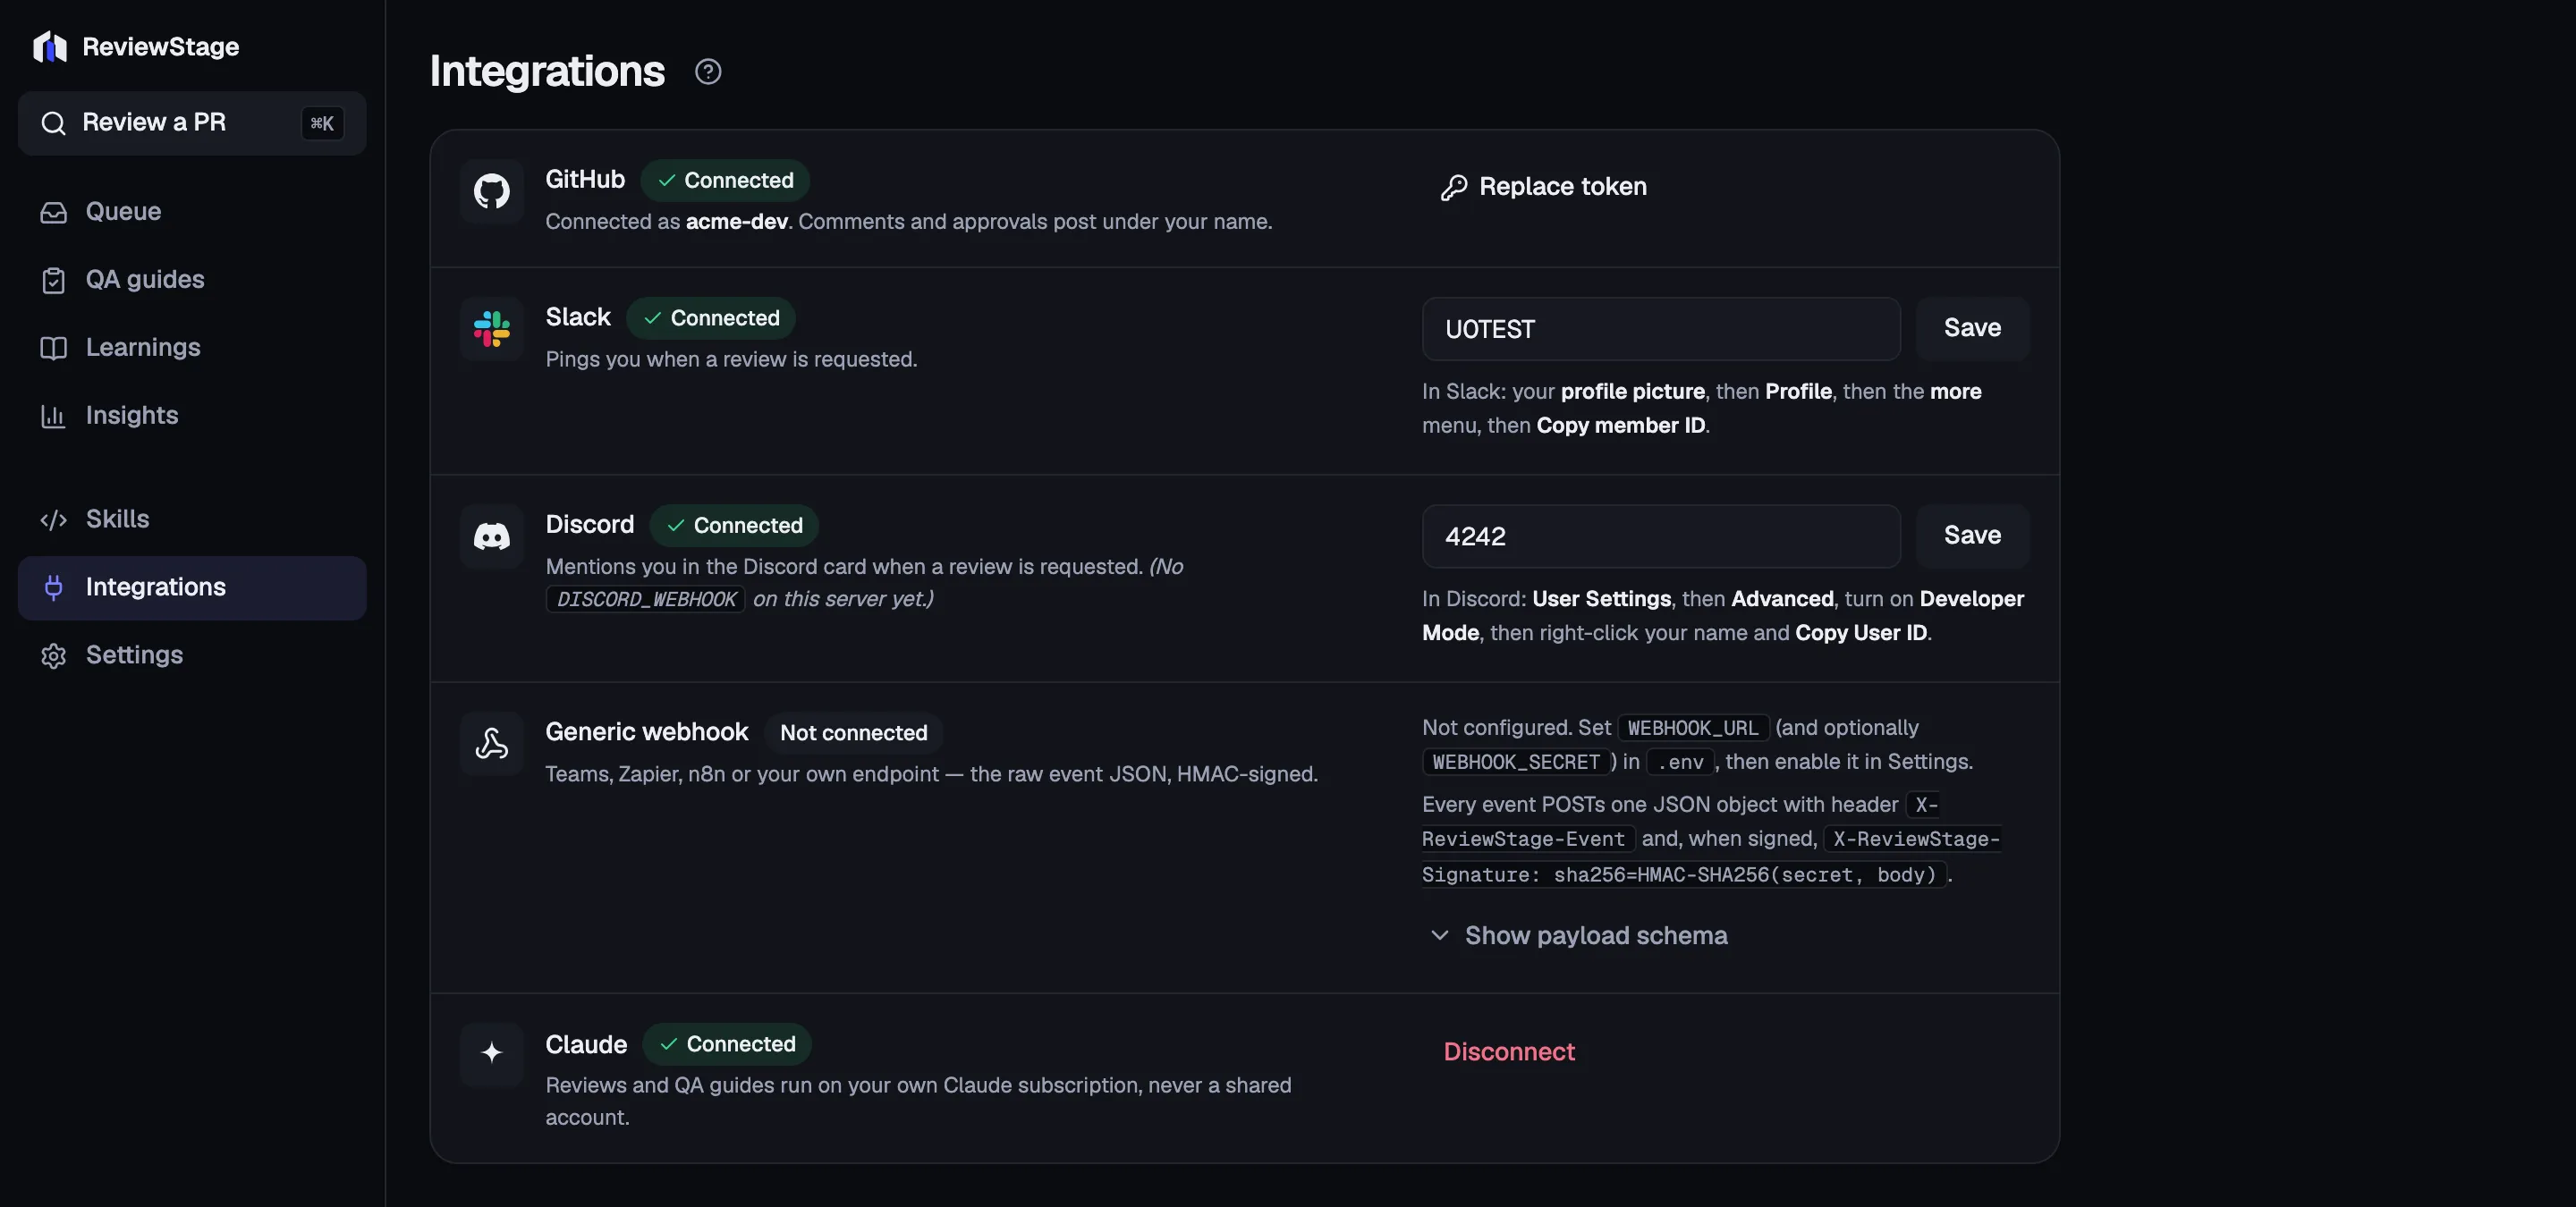Click the Slack logo icon
This screenshot has width=2576, height=1207.
491,329
